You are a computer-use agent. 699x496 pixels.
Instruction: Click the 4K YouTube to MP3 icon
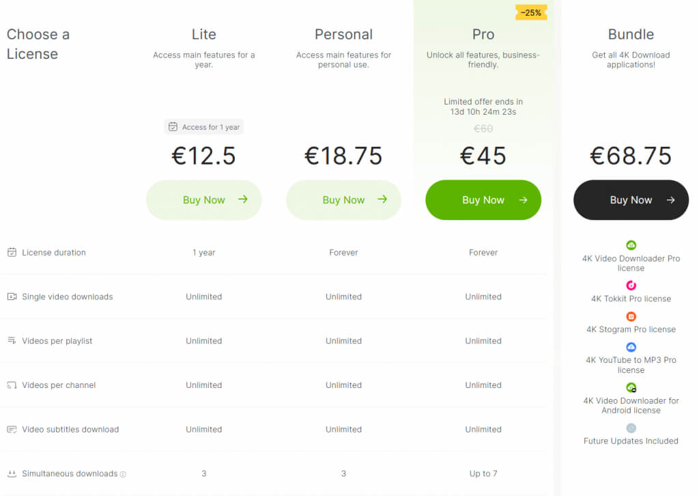click(x=631, y=347)
